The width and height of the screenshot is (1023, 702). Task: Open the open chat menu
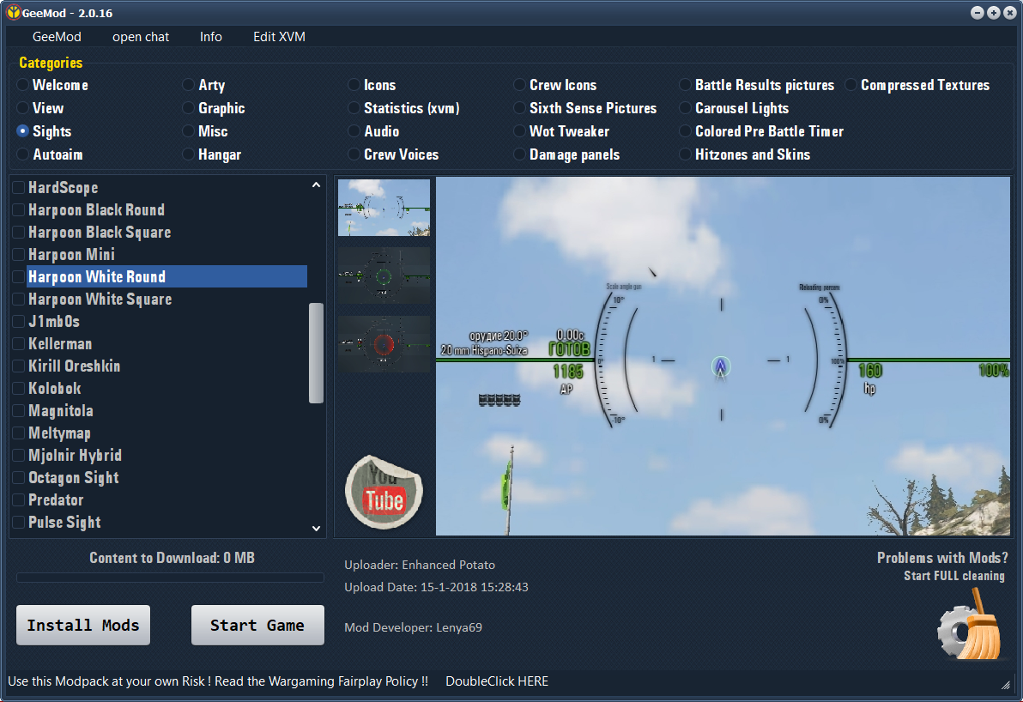(140, 37)
